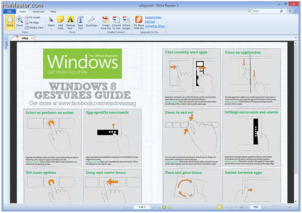Switch to the Home ribbon tab
Screen dimensions: 302x213
(x=23, y=12)
